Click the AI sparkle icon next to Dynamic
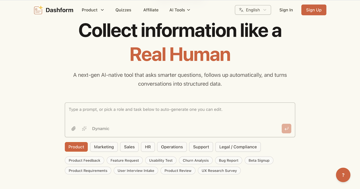The image size is (360, 189). coord(84,128)
